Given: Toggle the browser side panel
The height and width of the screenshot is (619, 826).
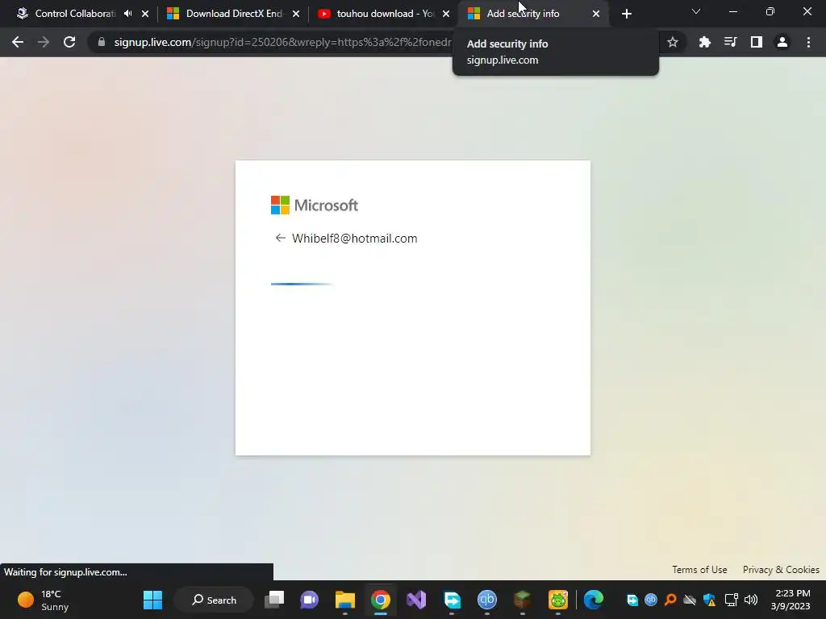Looking at the screenshot, I should pyautogui.click(x=757, y=42).
